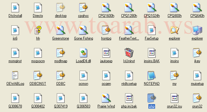
Task: Click the orun32.isu file icon
Action: point(175,98)
